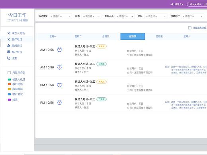Click blue 客户会议 legend swatch
This screenshot has height=155, width=207.
click(x=9, y=94)
